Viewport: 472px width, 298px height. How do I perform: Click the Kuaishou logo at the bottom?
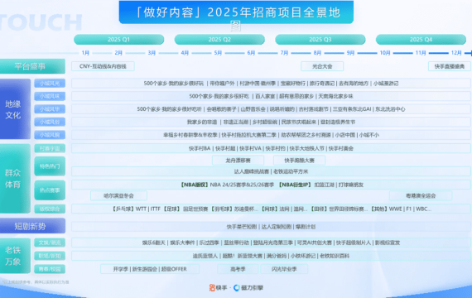[x=218, y=288]
